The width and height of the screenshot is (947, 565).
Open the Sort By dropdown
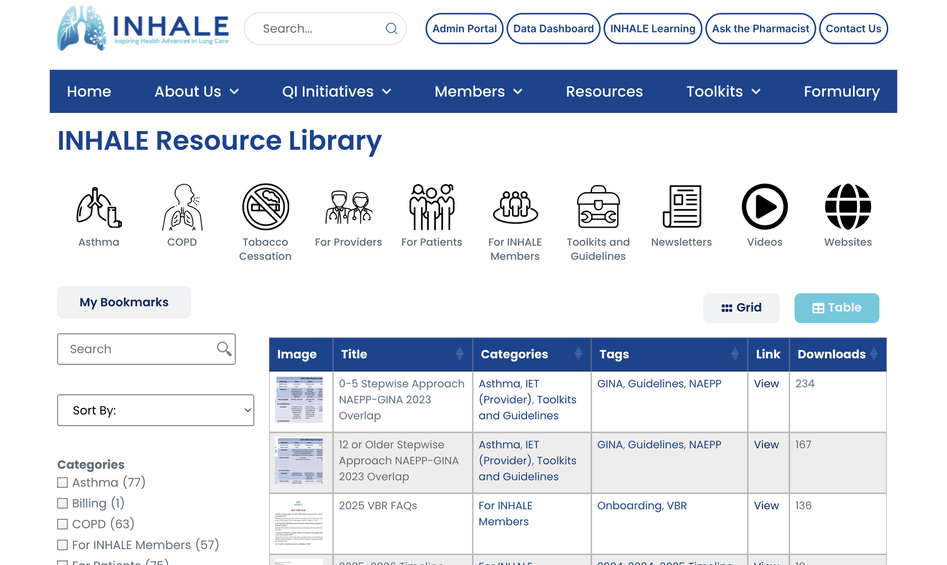pyautogui.click(x=155, y=410)
